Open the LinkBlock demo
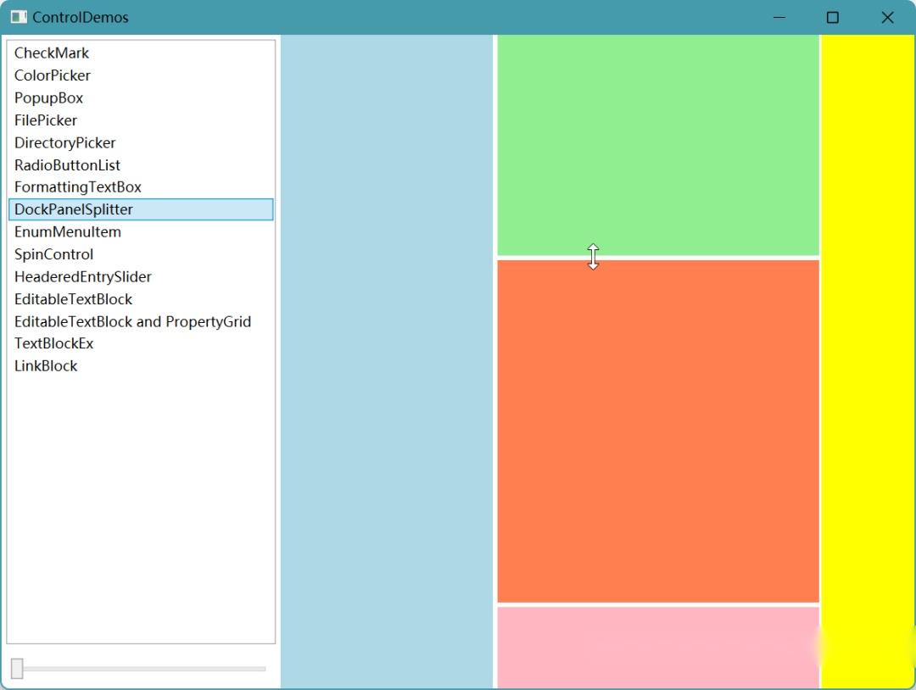Viewport: 916px width, 690px height. 45,365
